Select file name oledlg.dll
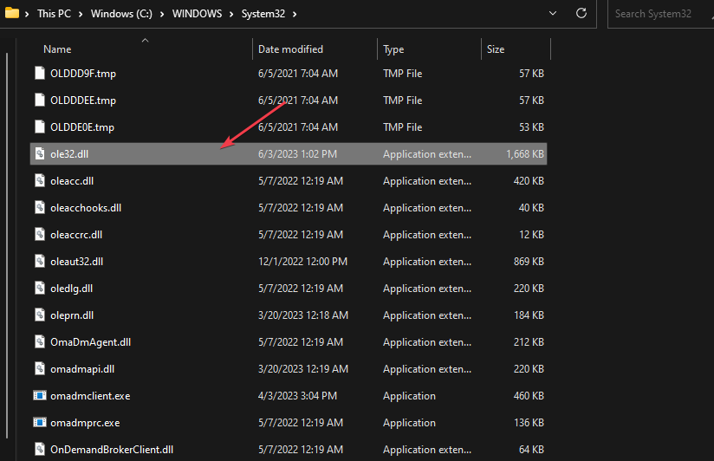The height and width of the screenshot is (461, 714). 72,289
